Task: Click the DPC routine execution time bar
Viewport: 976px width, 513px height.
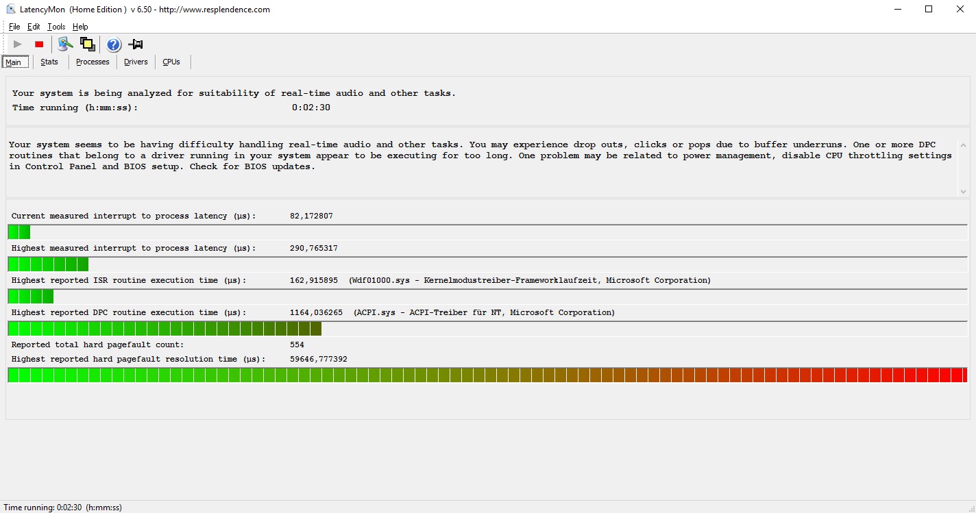Action: (x=164, y=329)
